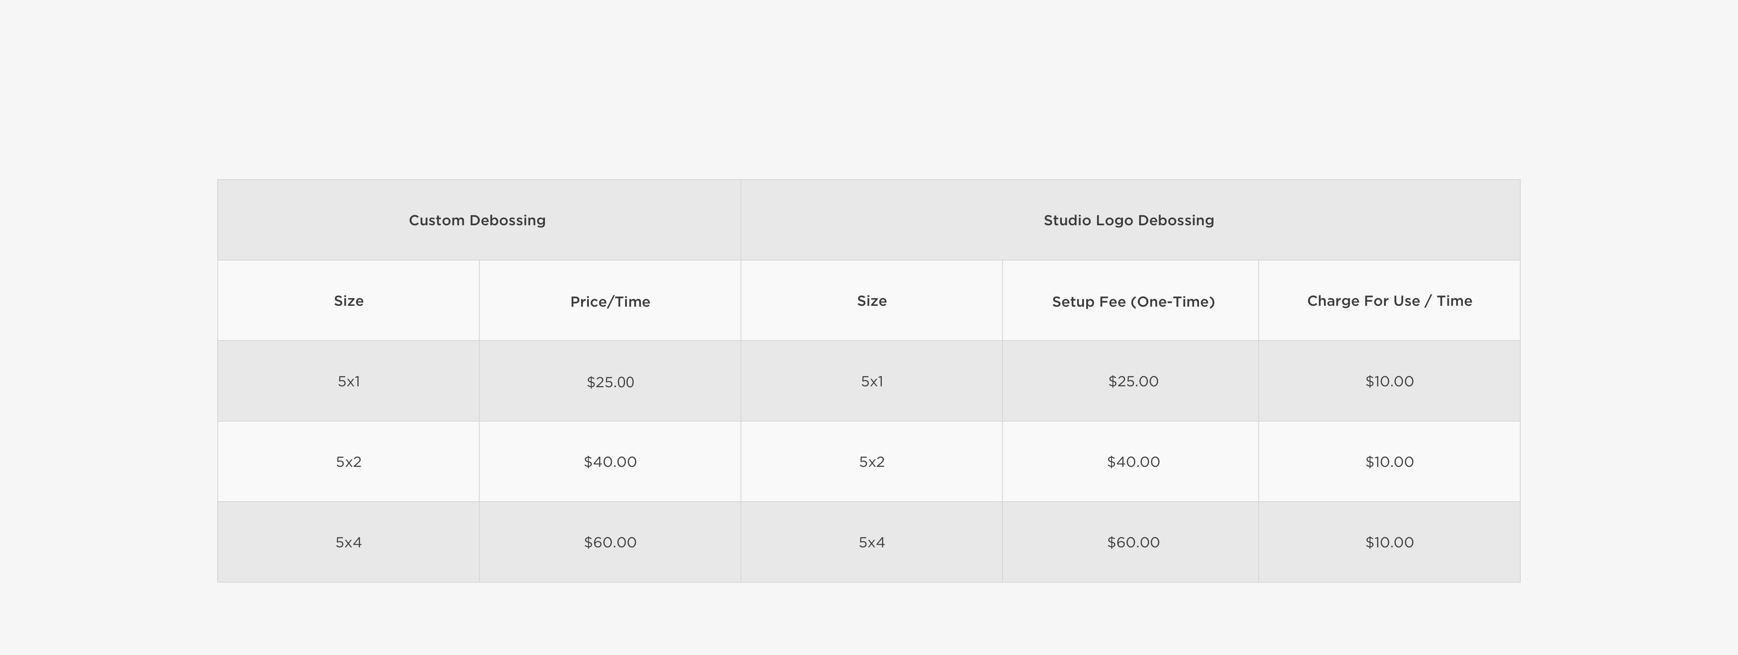1738x655 pixels.
Task: Select the 5x1 size cell under Custom Debossing
Action: [x=348, y=381]
